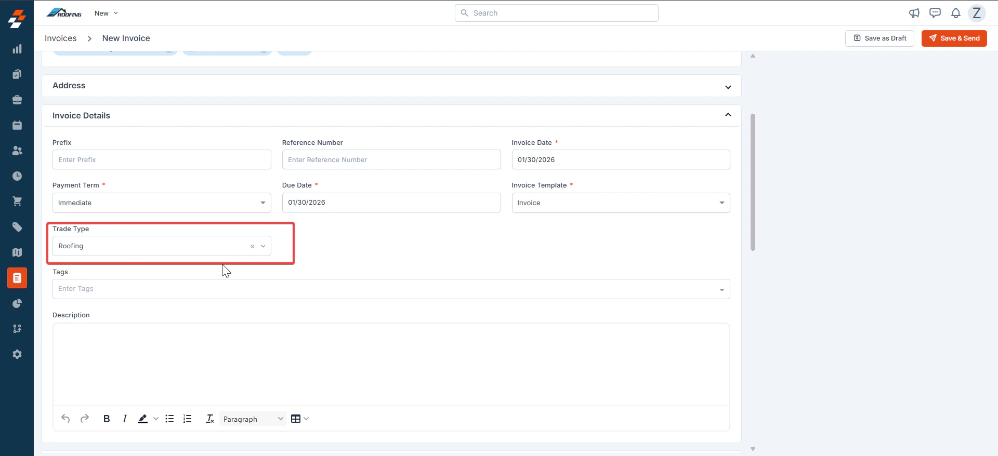Open the highlighted invoice calculator icon in sidebar

click(x=17, y=278)
